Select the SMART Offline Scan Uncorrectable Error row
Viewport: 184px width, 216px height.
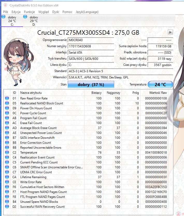pos(86,167)
